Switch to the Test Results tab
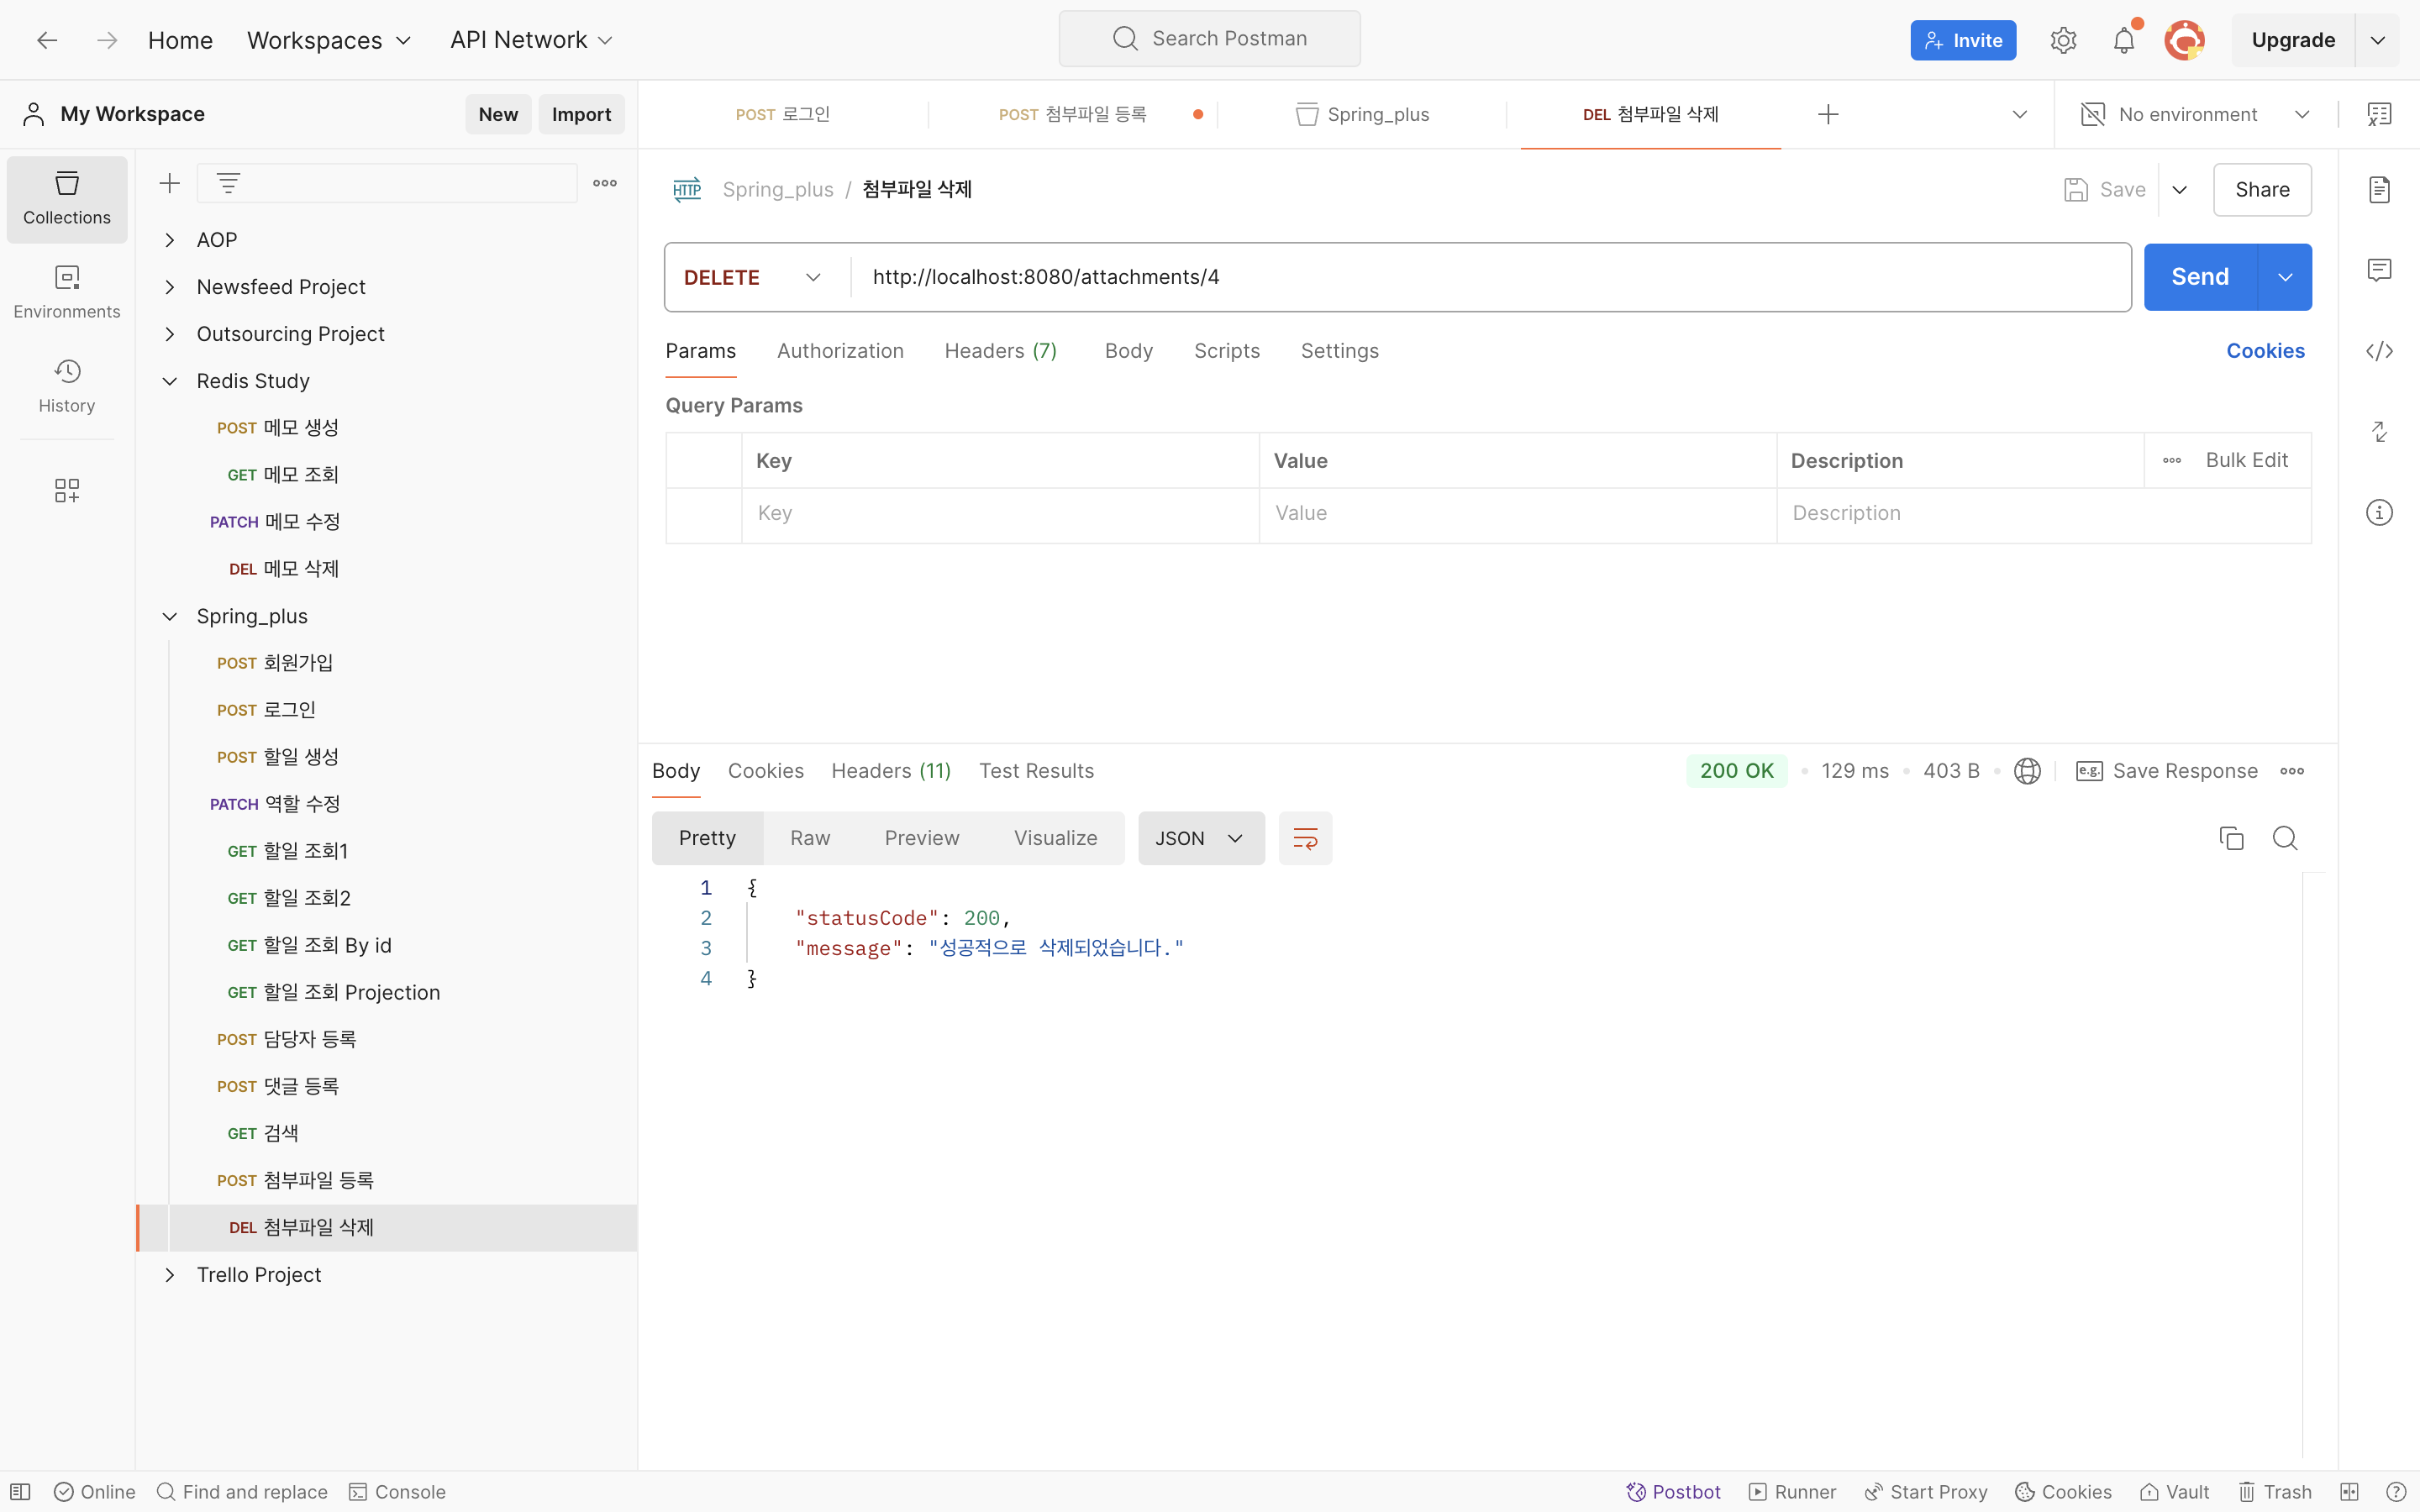This screenshot has width=2420, height=1512. pos(1036,771)
